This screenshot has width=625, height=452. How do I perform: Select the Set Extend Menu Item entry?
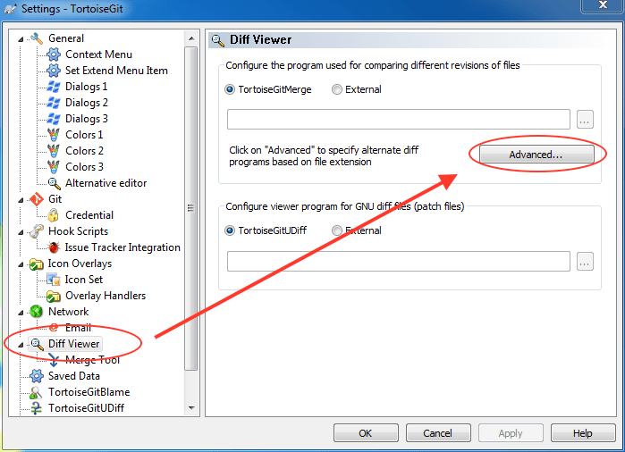116,71
